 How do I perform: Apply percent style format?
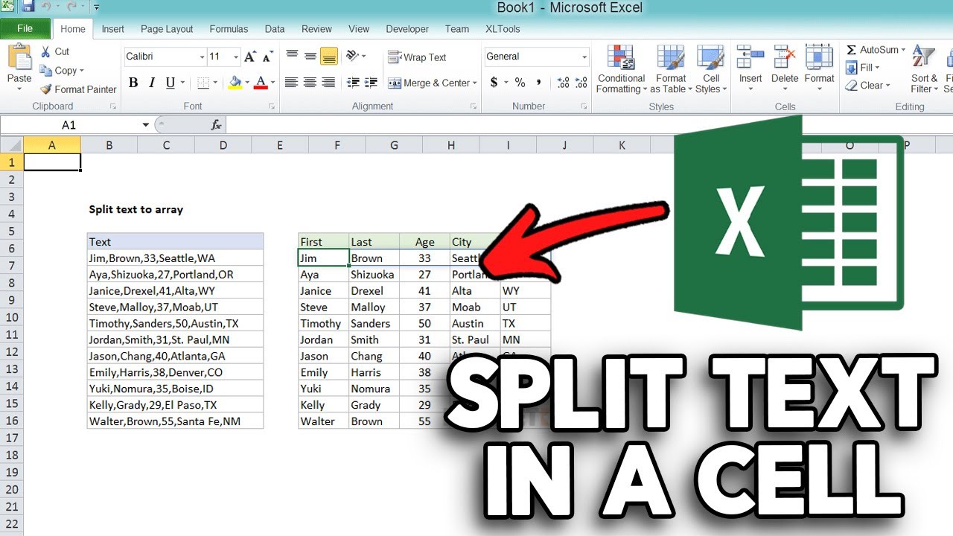click(x=520, y=83)
